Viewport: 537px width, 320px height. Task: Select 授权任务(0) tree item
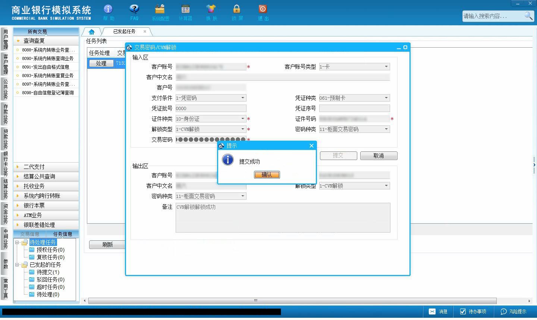[50, 250]
